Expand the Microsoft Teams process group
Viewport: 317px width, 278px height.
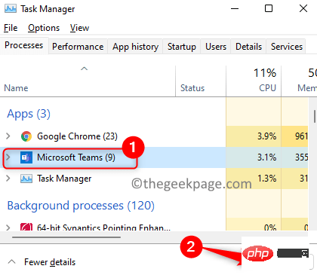click(x=8, y=157)
